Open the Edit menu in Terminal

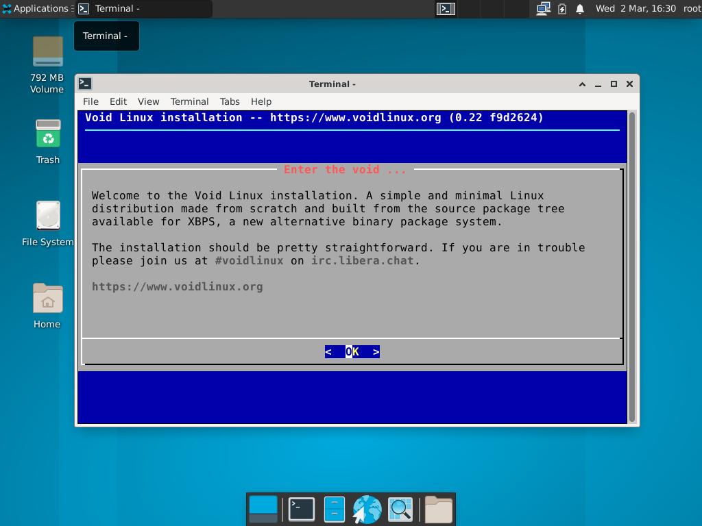click(x=118, y=101)
